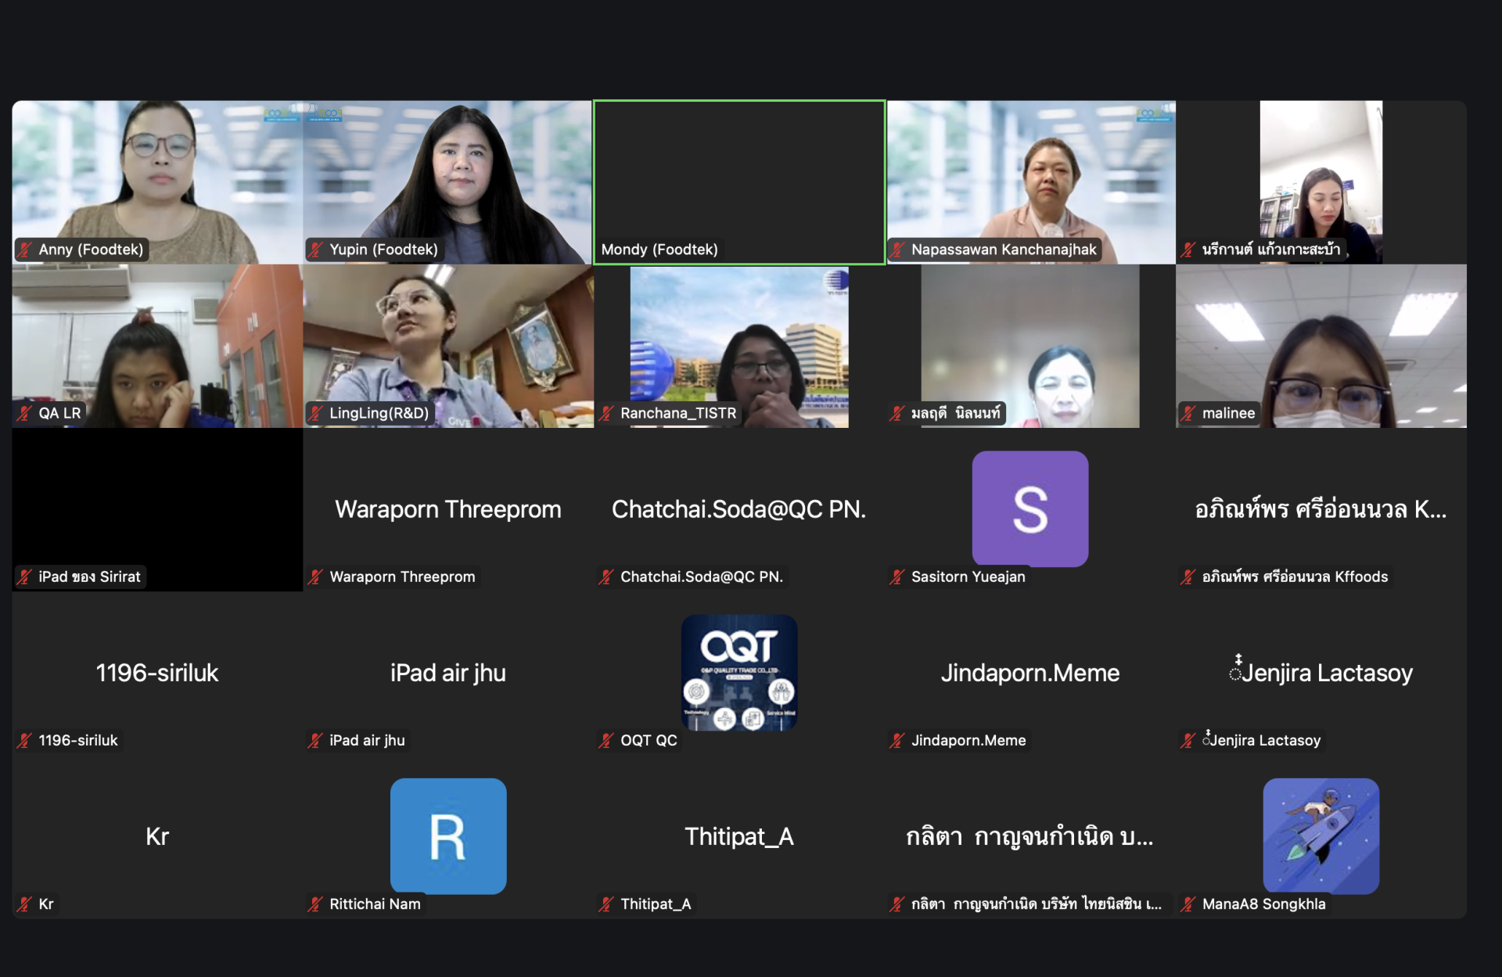Image resolution: width=1502 pixels, height=977 pixels.
Task: Click Ranchana_TISTR muted microphone icon
Action: pyautogui.click(x=606, y=413)
